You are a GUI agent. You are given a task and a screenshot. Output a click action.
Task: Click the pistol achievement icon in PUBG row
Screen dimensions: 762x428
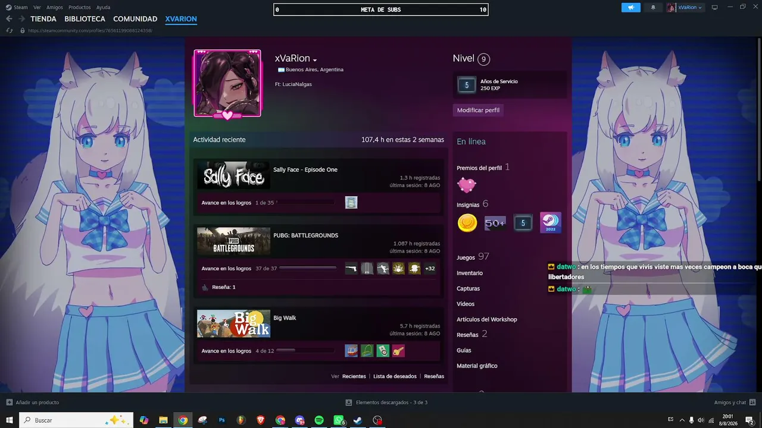click(x=351, y=268)
